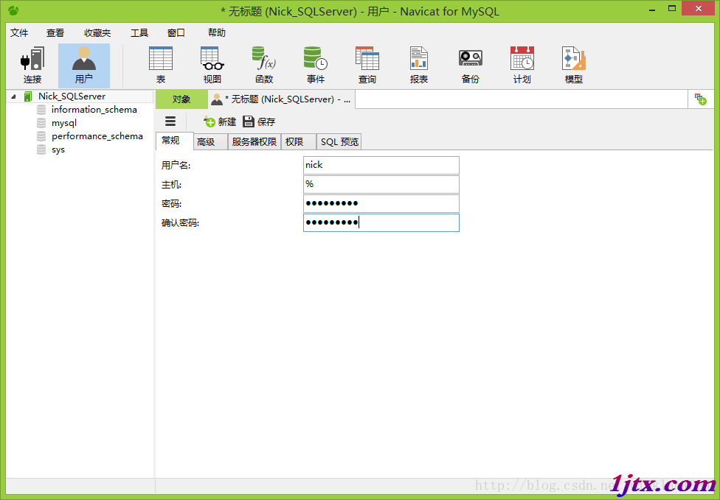Switch to the Privileges (权限) tab
The width and height of the screenshot is (720, 500).
[x=298, y=141]
